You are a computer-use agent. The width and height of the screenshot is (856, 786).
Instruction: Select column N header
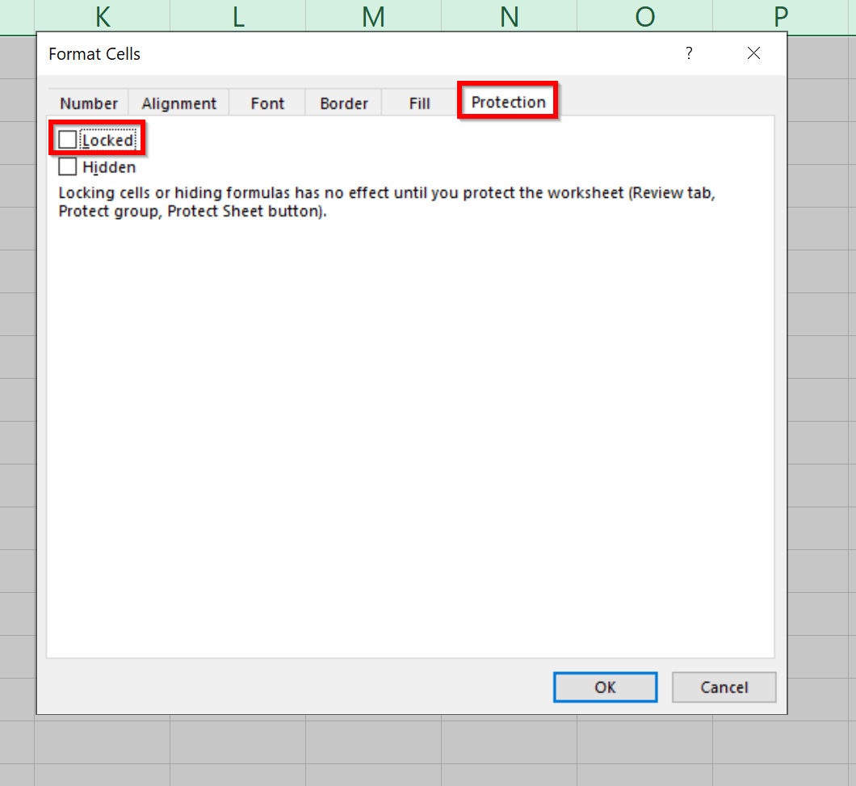pyautogui.click(x=509, y=16)
